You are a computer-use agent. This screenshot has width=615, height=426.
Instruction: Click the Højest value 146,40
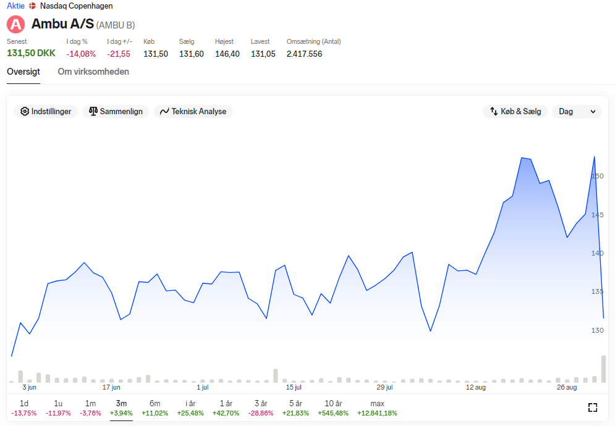227,54
